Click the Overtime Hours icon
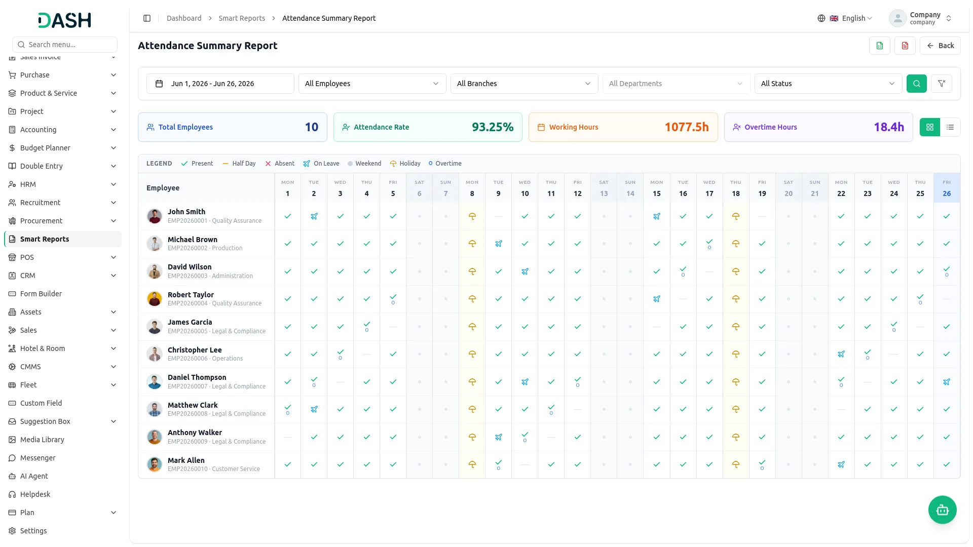The height and width of the screenshot is (547, 973). tap(737, 127)
